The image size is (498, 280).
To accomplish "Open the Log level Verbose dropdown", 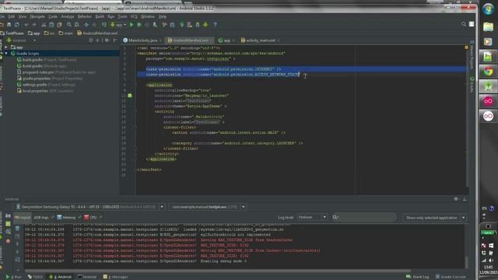I will pos(312,217).
